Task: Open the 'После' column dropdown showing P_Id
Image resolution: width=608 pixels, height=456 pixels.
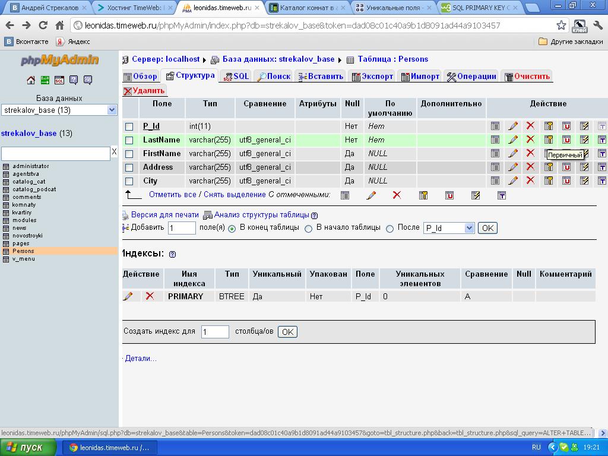Action: (449, 228)
